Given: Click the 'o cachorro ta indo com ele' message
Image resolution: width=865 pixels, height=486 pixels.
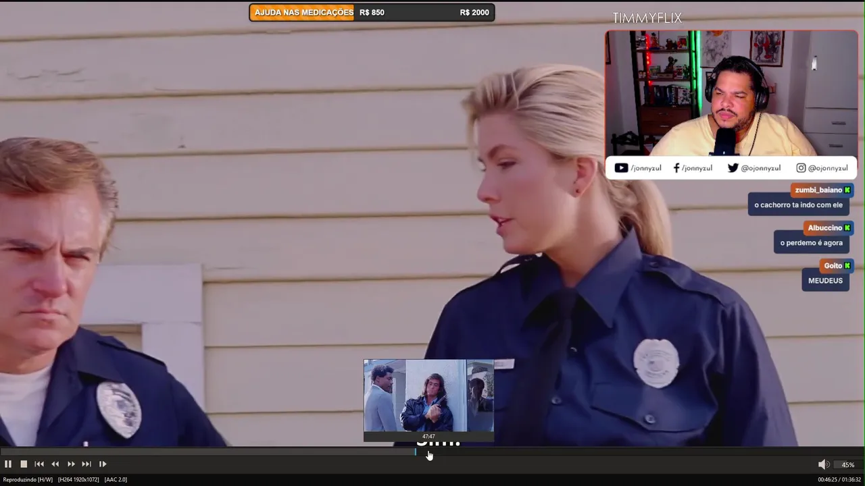Looking at the screenshot, I should (799, 205).
